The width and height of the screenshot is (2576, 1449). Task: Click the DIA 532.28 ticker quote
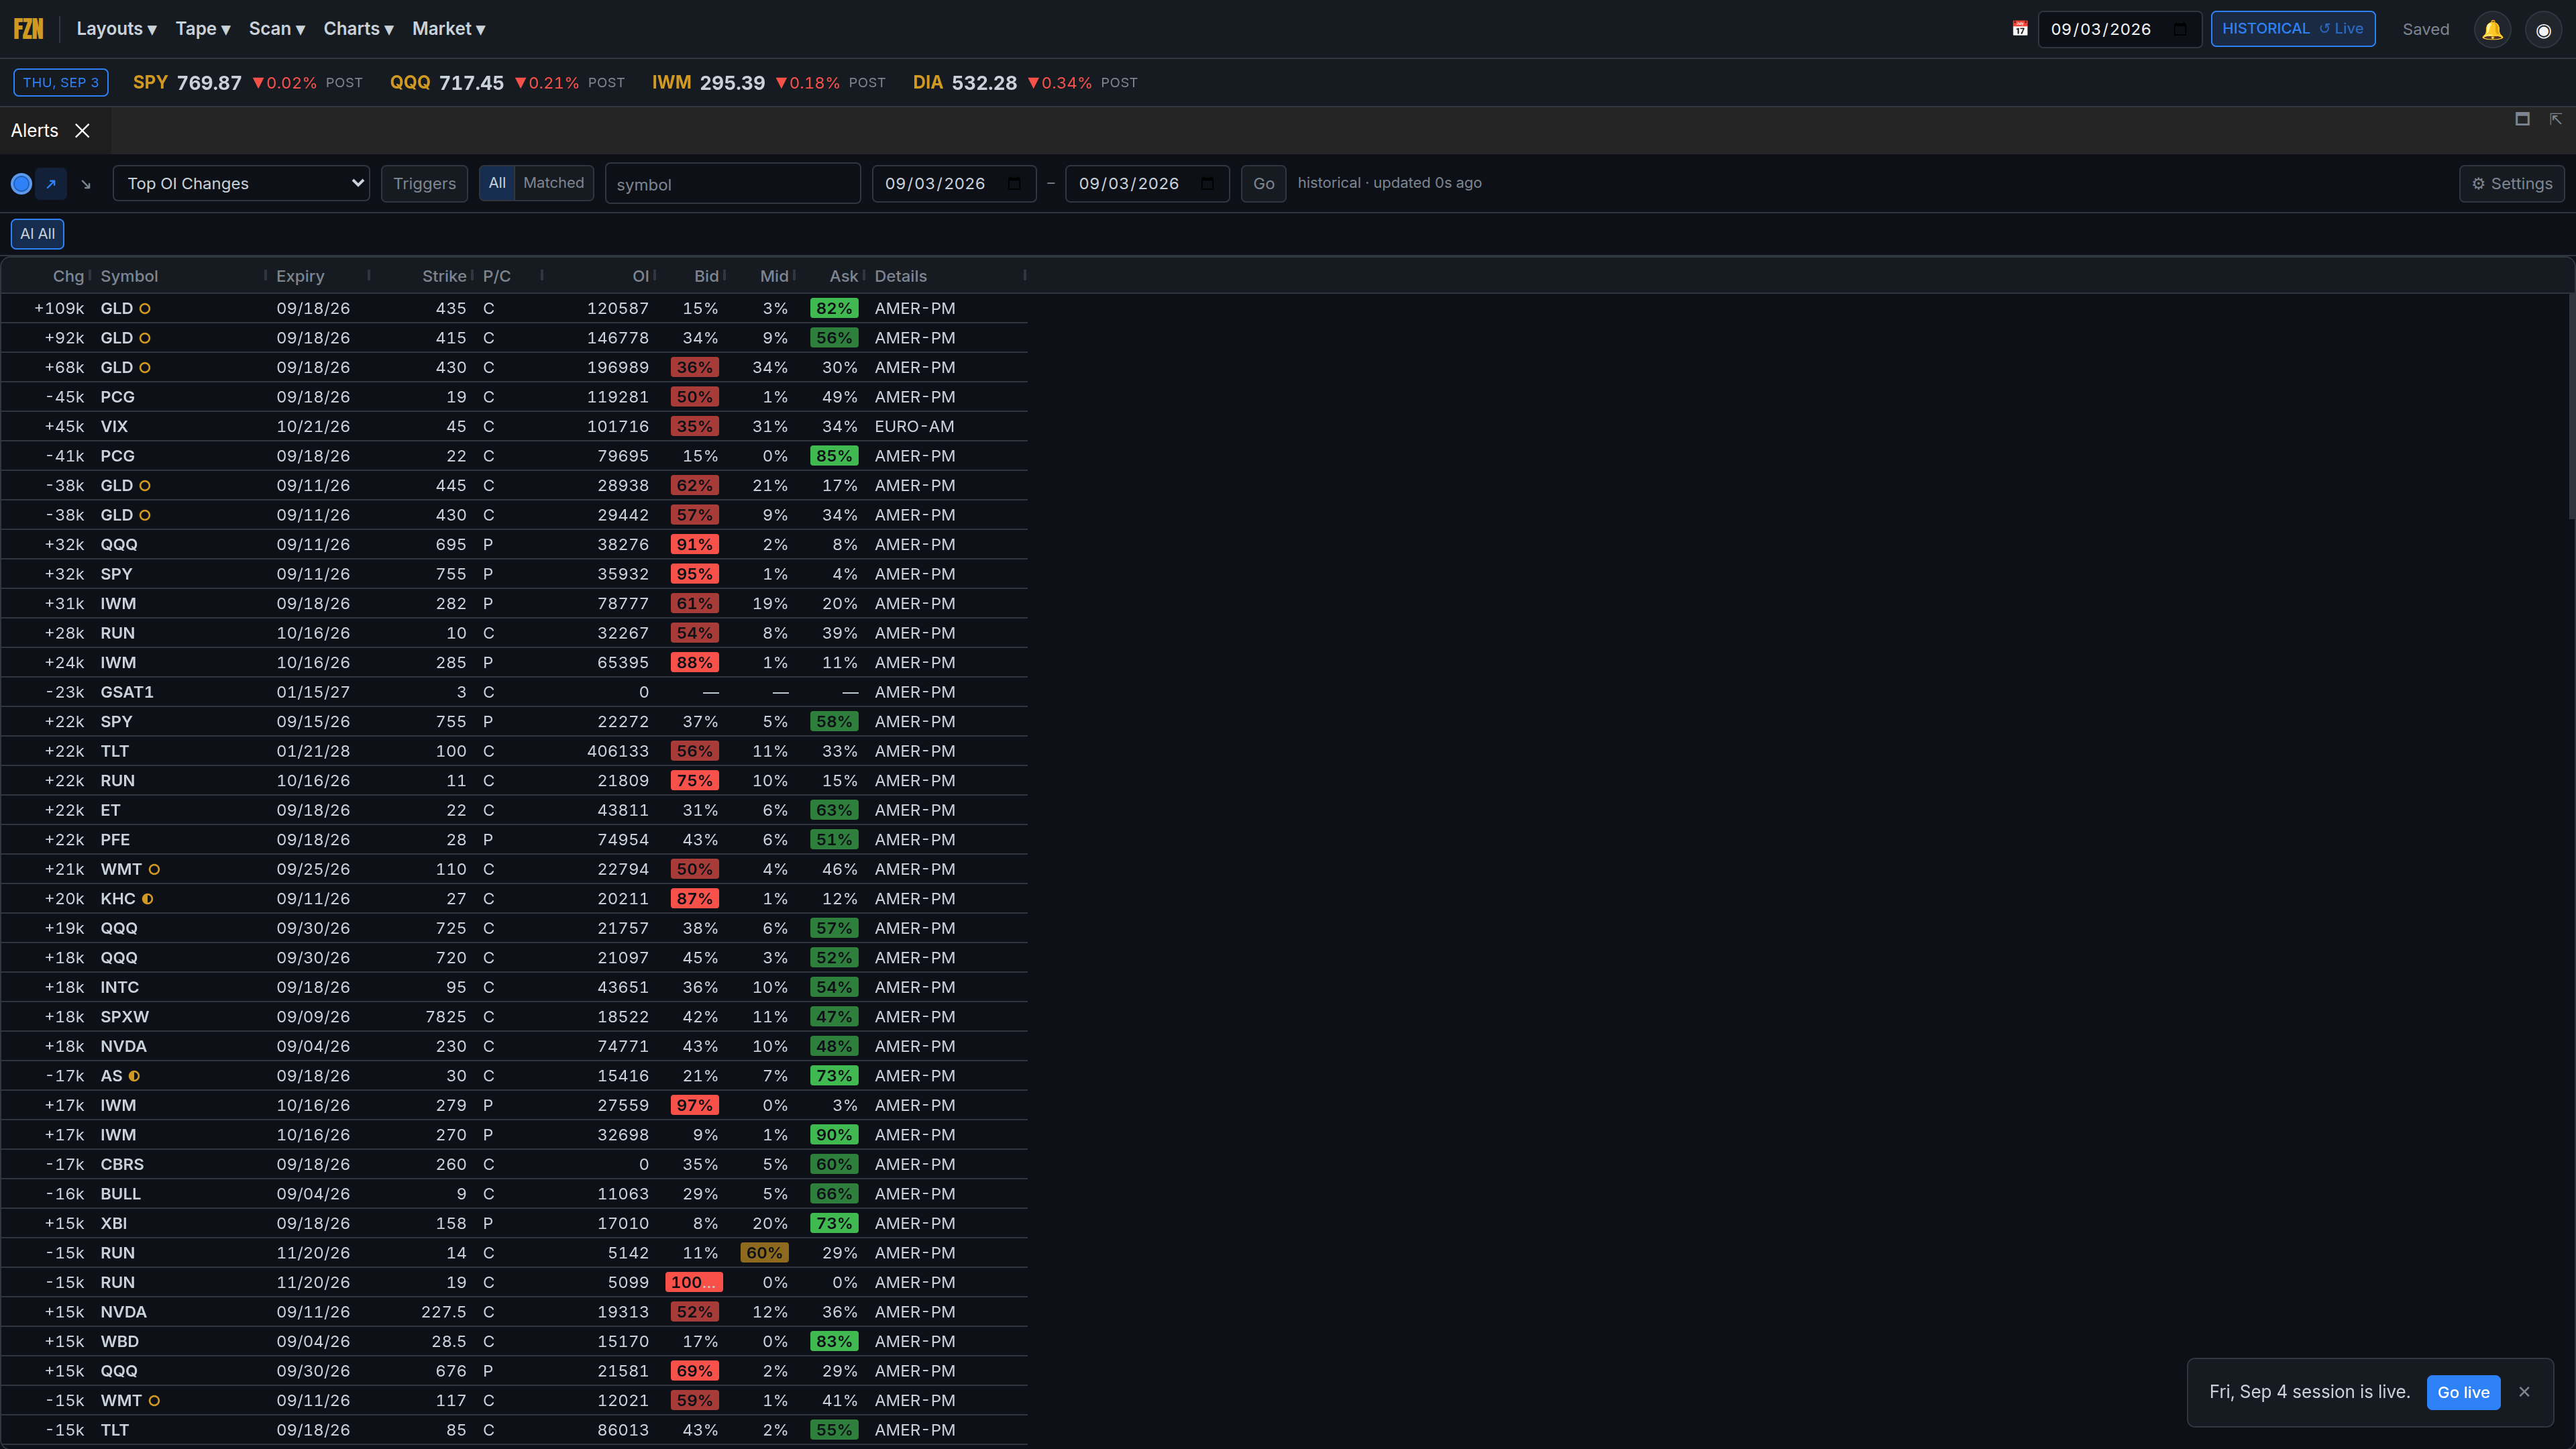point(1025,83)
